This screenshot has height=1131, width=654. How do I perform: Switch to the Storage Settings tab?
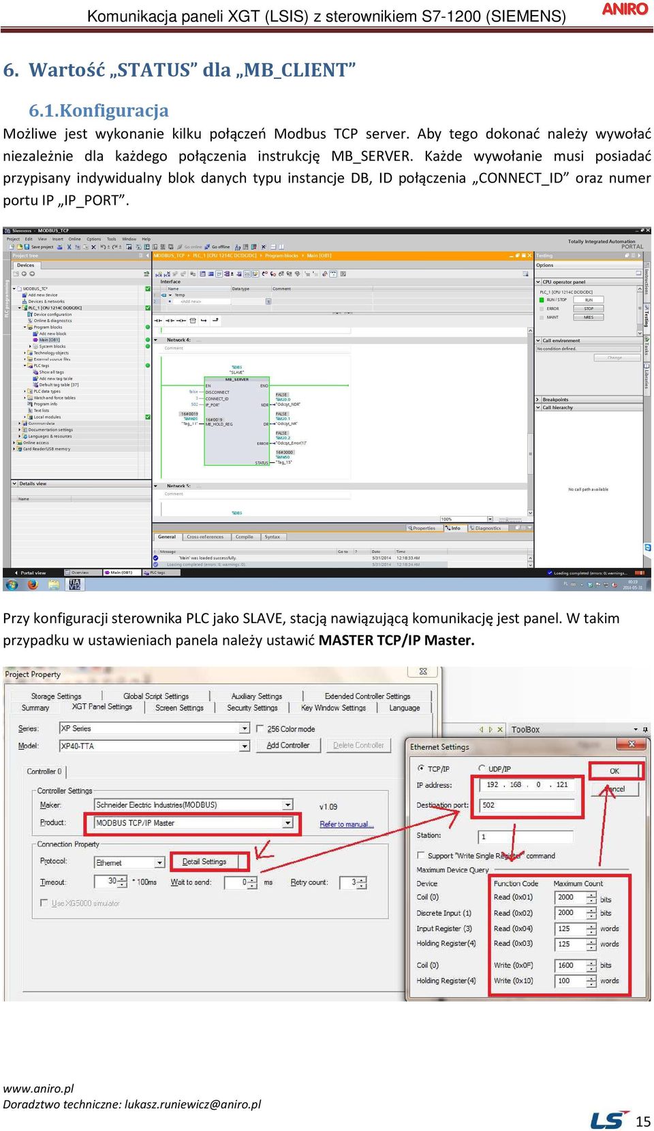[56, 696]
